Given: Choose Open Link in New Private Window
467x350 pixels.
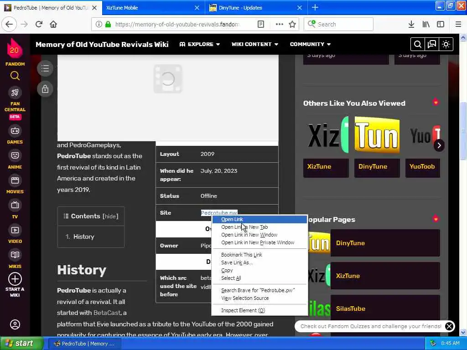Looking at the screenshot, I should (259, 242).
